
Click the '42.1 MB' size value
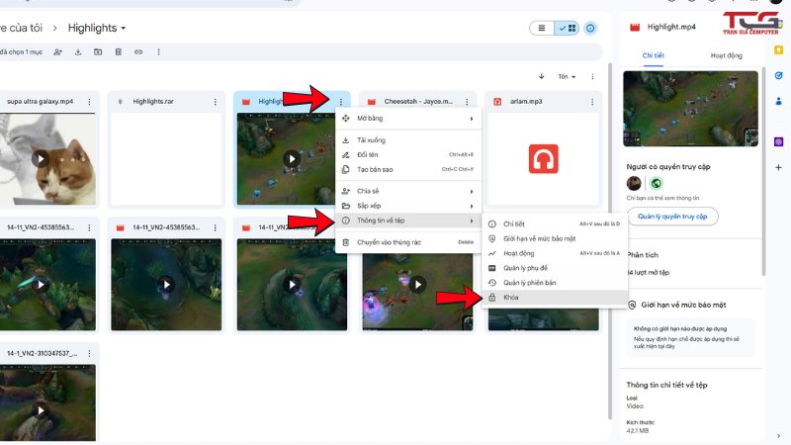pos(637,431)
